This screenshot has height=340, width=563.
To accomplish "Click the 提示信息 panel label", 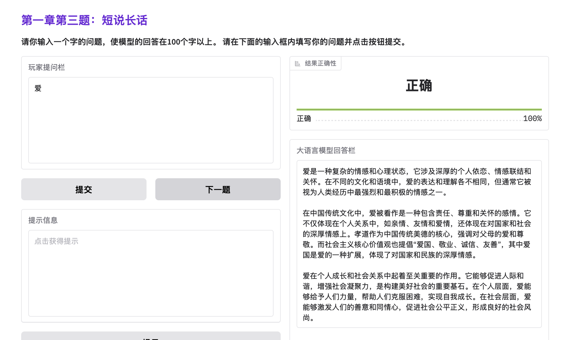I will pos(43,220).
